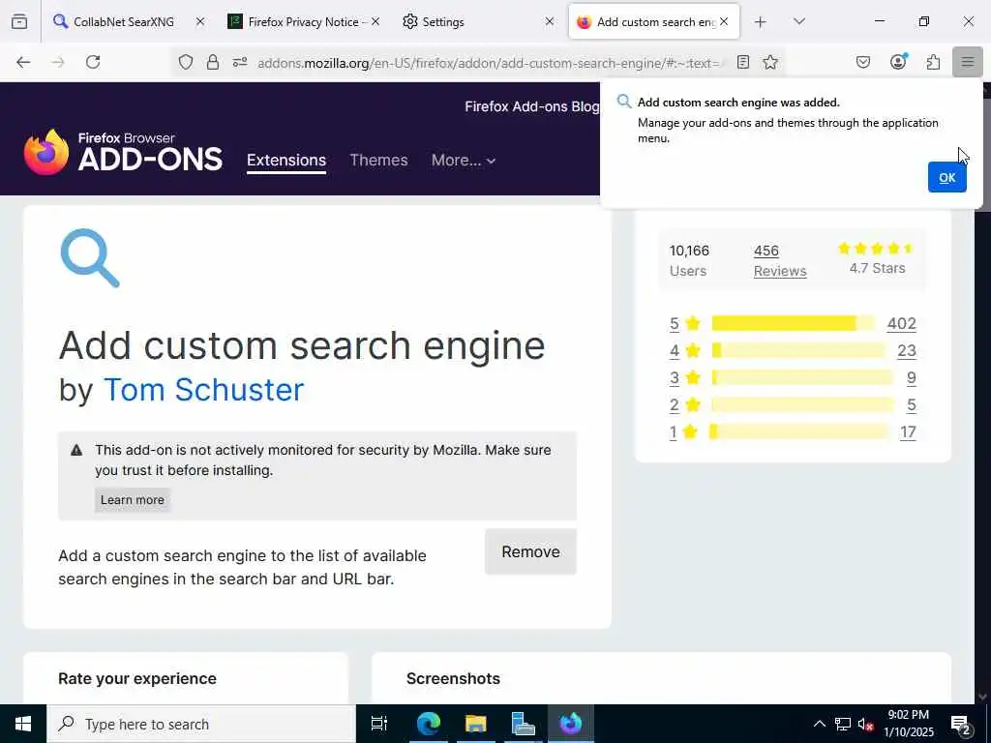Remove the add-on with Remove button
991x743 pixels.
click(x=531, y=551)
